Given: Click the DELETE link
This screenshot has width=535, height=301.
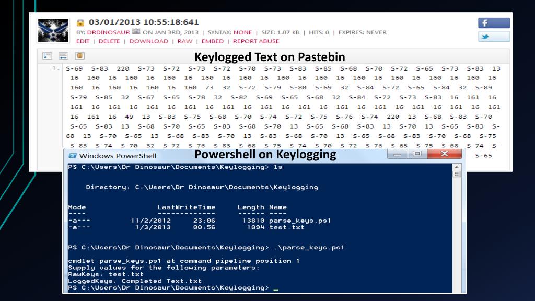Looking at the screenshot, I should [x=109, y=41].
